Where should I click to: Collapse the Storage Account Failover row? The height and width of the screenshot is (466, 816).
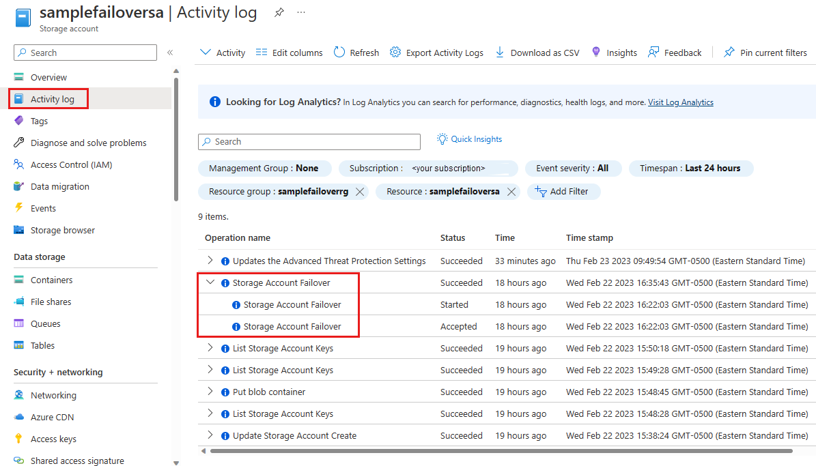pyautogui.click(x=210, y=282)
